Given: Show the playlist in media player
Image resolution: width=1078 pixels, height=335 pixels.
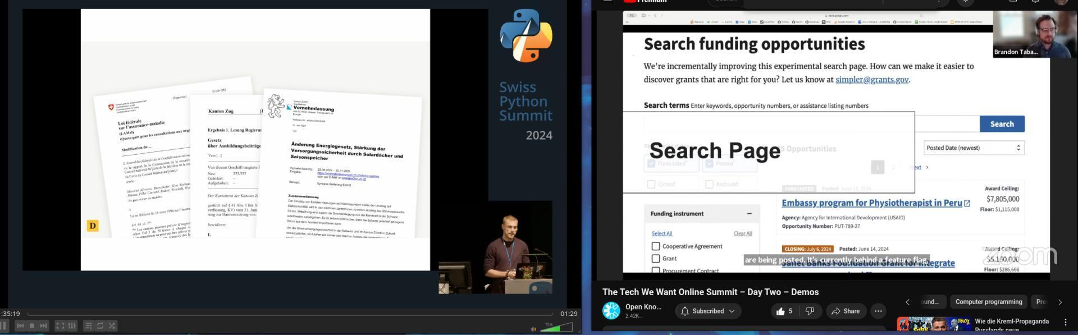Looking at the screenshot, I should pyautogui.click(x=88, y=325).
